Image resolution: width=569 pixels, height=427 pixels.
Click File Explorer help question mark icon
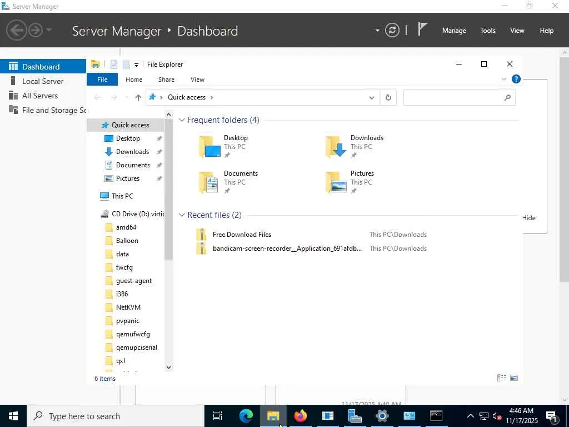[516, 79]
